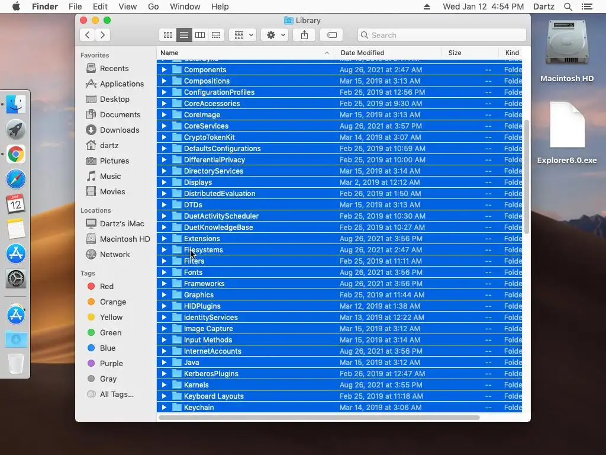Select the Macintosh HD desktop drive icon
The width and height of the screenshot is (606, 455).
click(567, 51)
